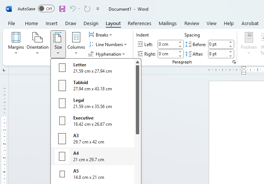Image resolution: width=264 pixels, height=184 pixels.
Task: Switch to the References tab
Action: pos(140,24)
